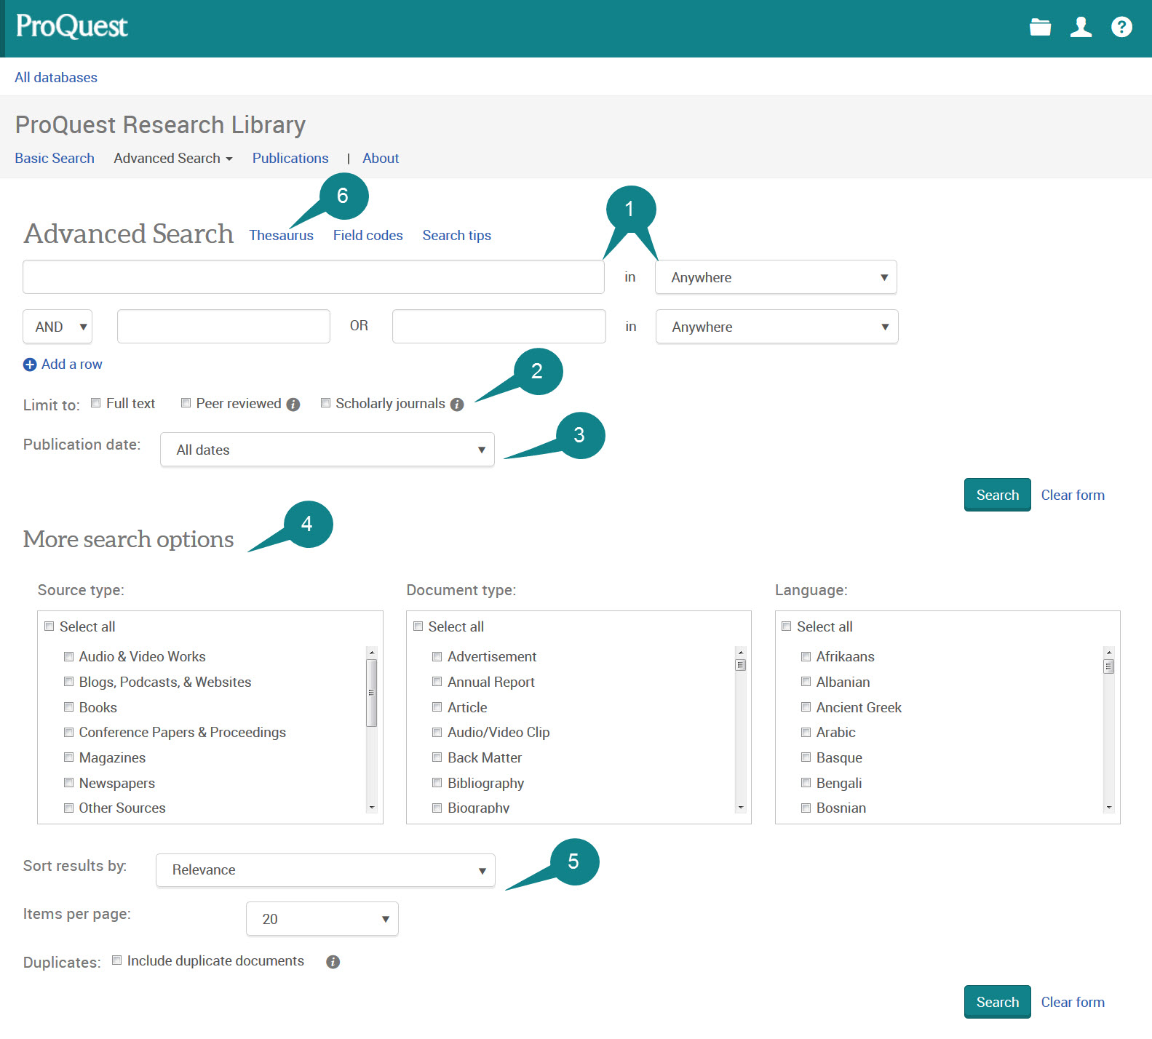The width and height of the screenshot is (1152, 1039).
Task: Click All databases breadcrumb link
Action: click(56, 77)
